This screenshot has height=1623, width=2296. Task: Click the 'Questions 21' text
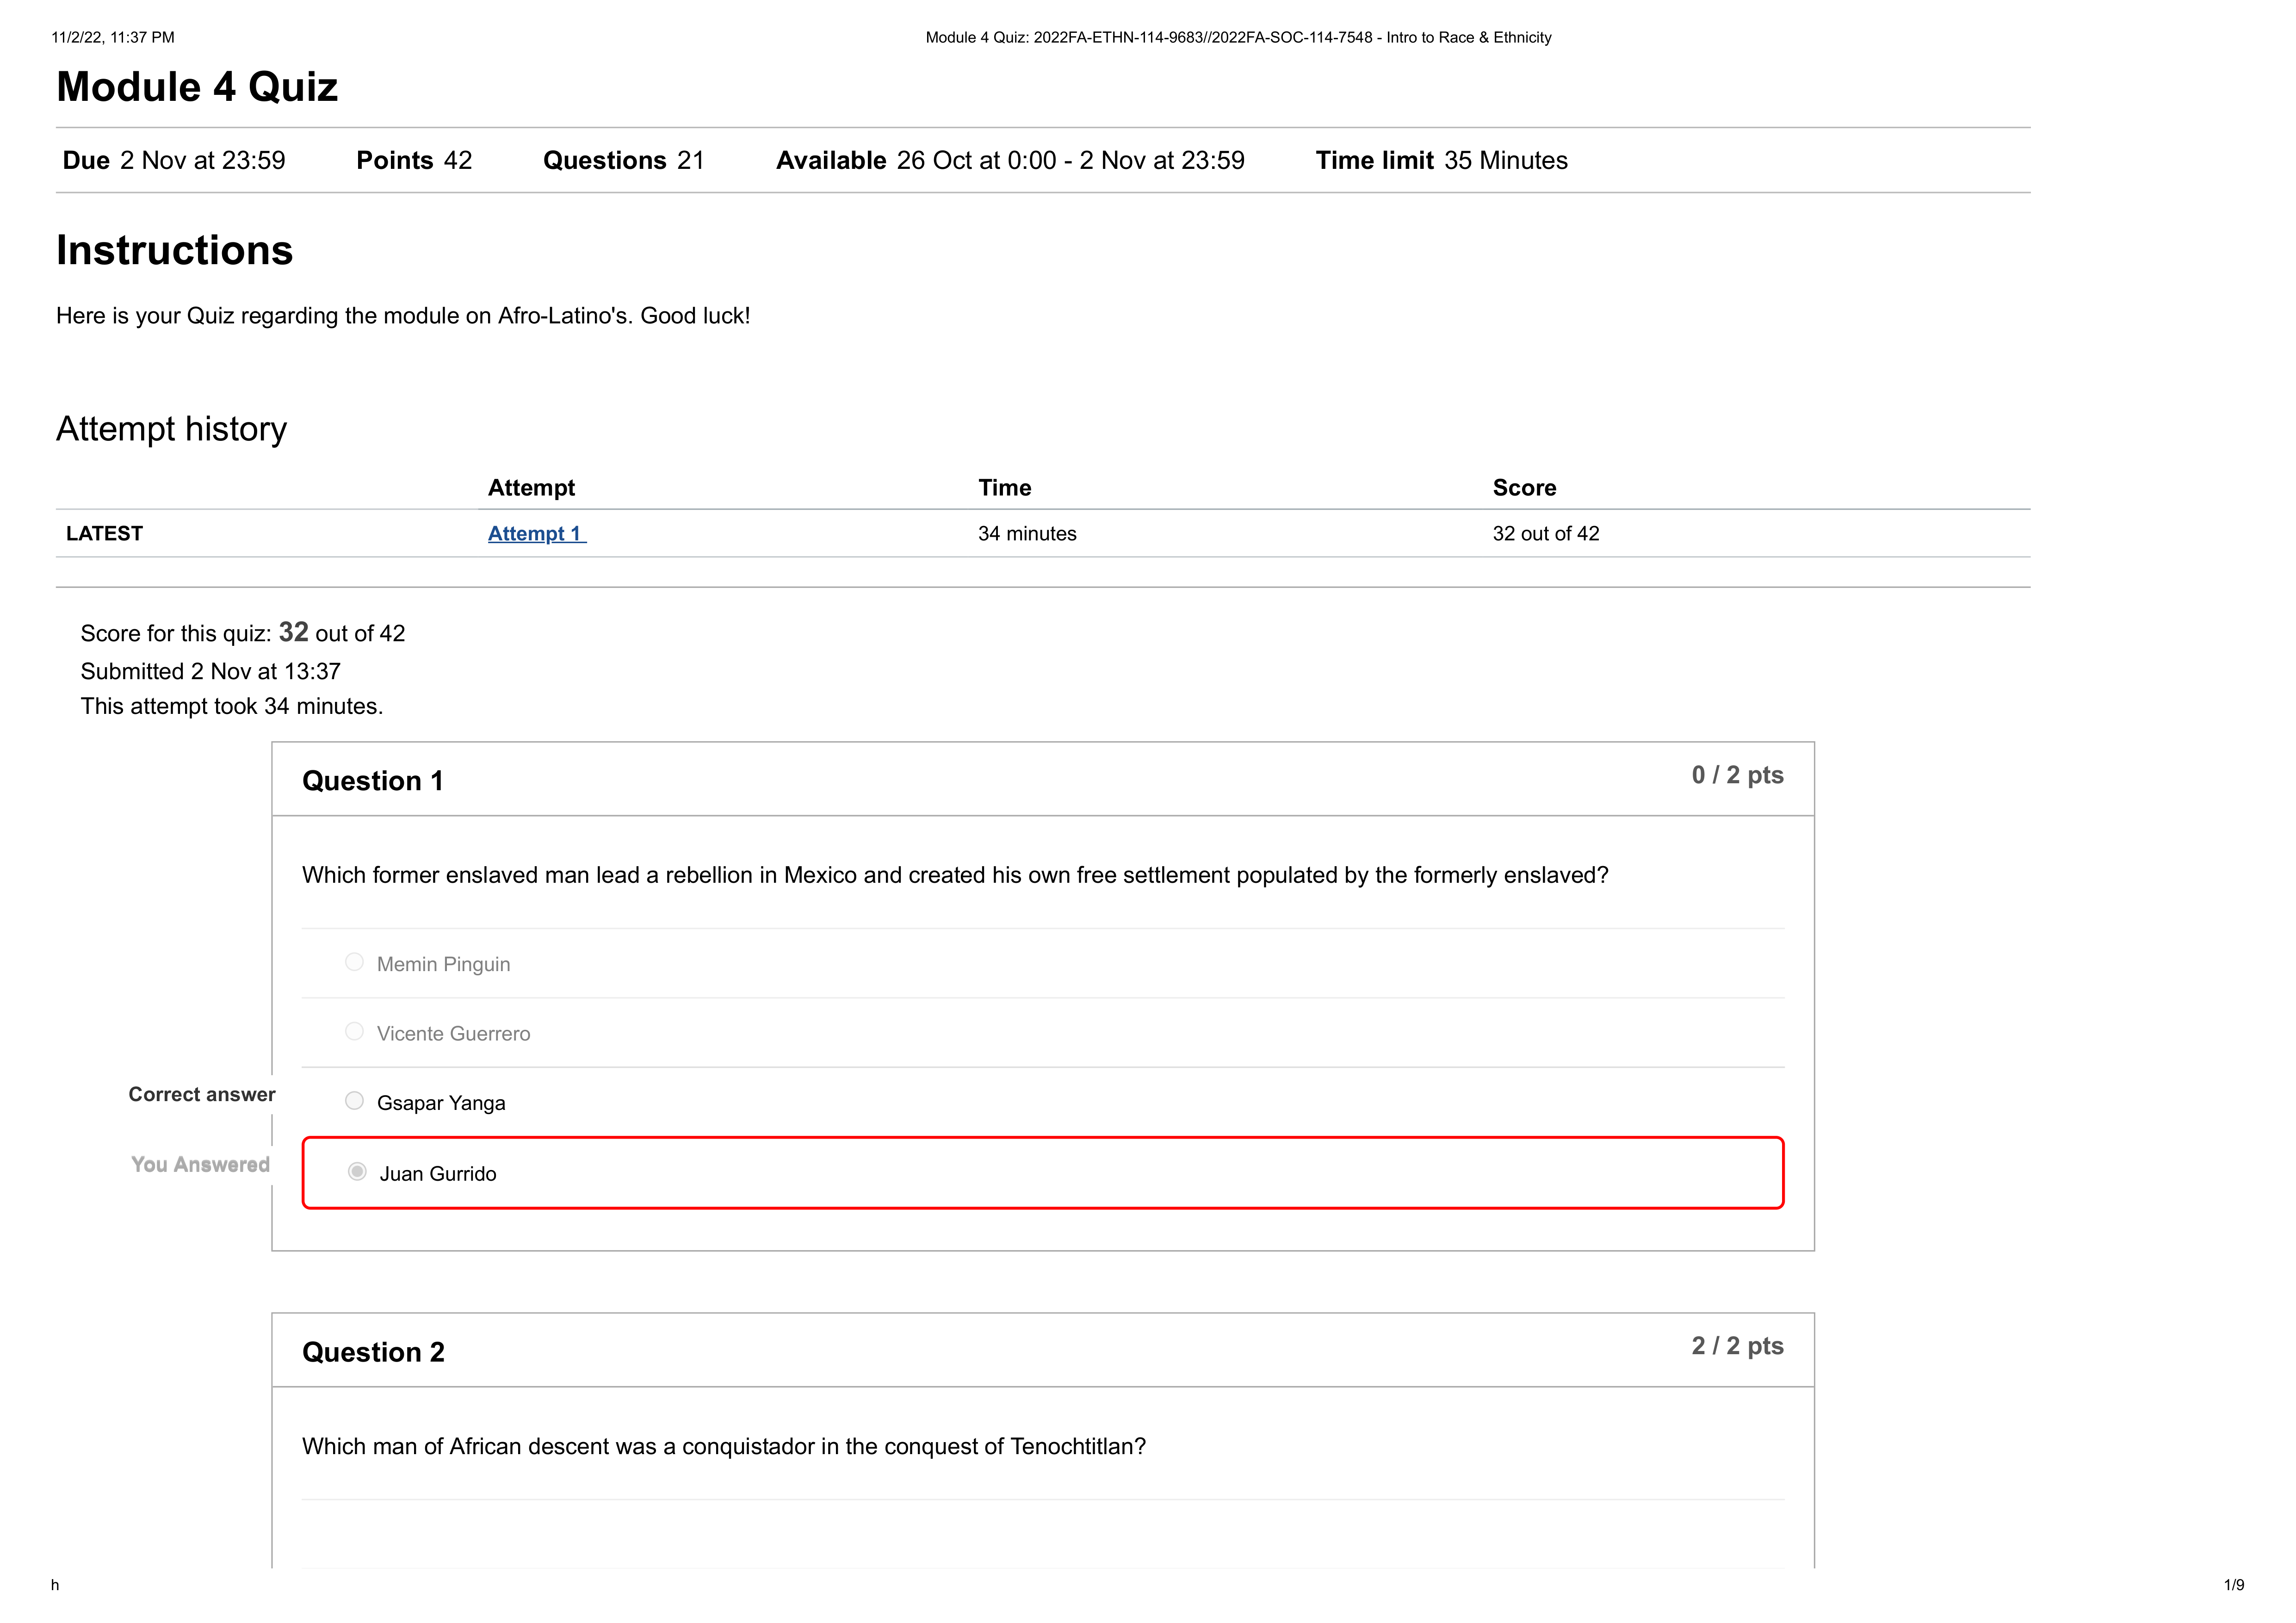click(x=623, y=160)
